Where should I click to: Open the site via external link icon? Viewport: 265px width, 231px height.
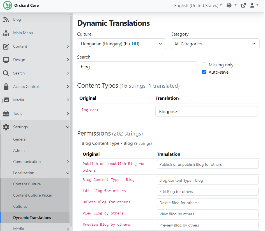[243, 5]
